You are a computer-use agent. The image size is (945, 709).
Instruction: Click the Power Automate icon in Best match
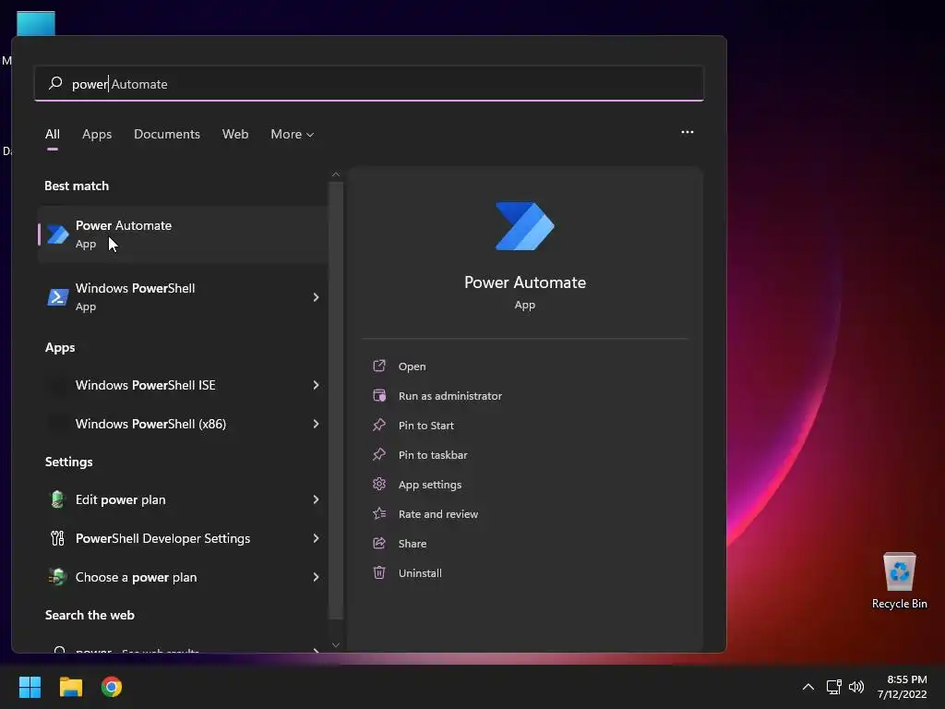58,234
